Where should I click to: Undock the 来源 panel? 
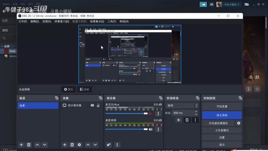point(100,98)
